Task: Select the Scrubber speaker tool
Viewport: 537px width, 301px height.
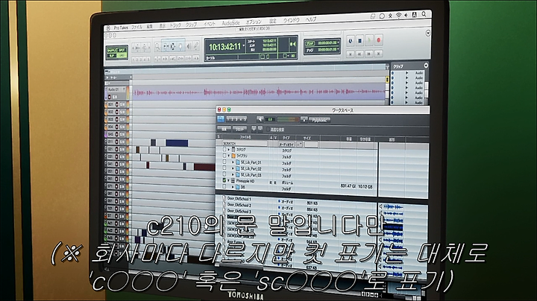Action: 189,46
